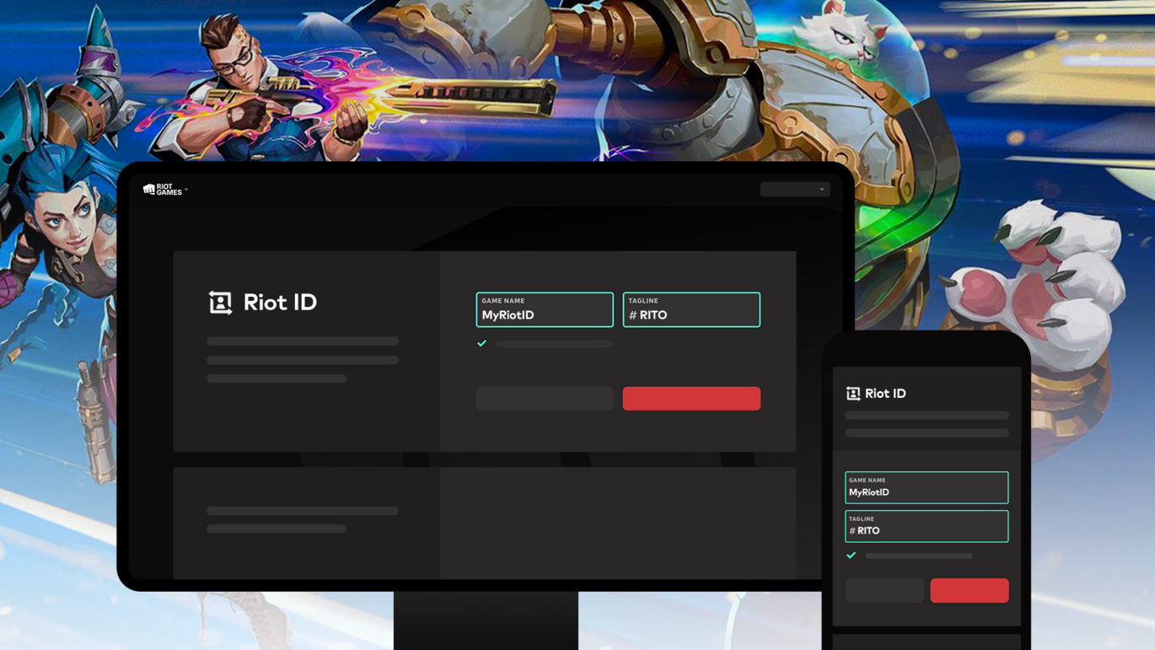This screenshot has width=1155, height=650.
Task: Click the hashtag symbol in mobile Tagline field
Action: click(852, 530)
